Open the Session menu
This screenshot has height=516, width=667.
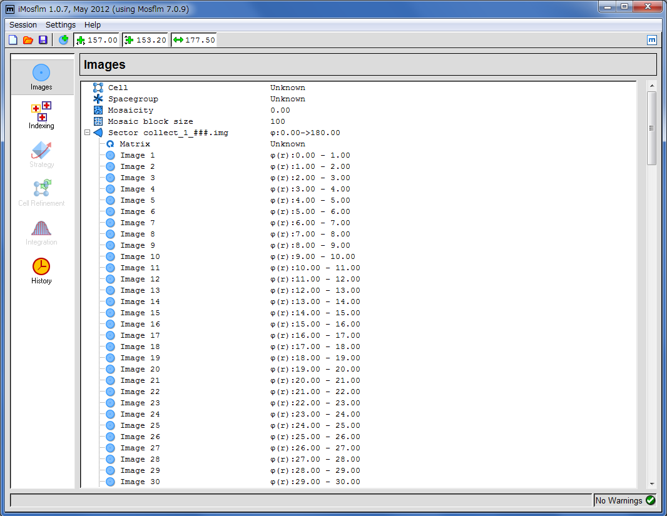(x=23, y=25)
